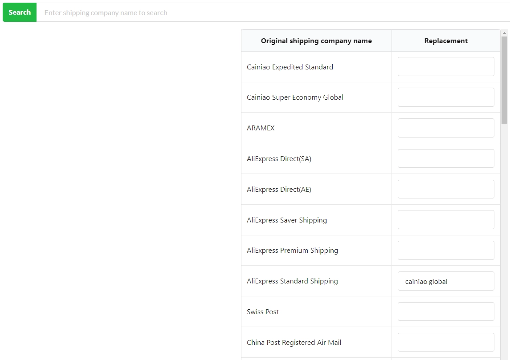Click the replacement input for AliExpress Direct(AE)
510x360 pixels.
click(445, 189)
